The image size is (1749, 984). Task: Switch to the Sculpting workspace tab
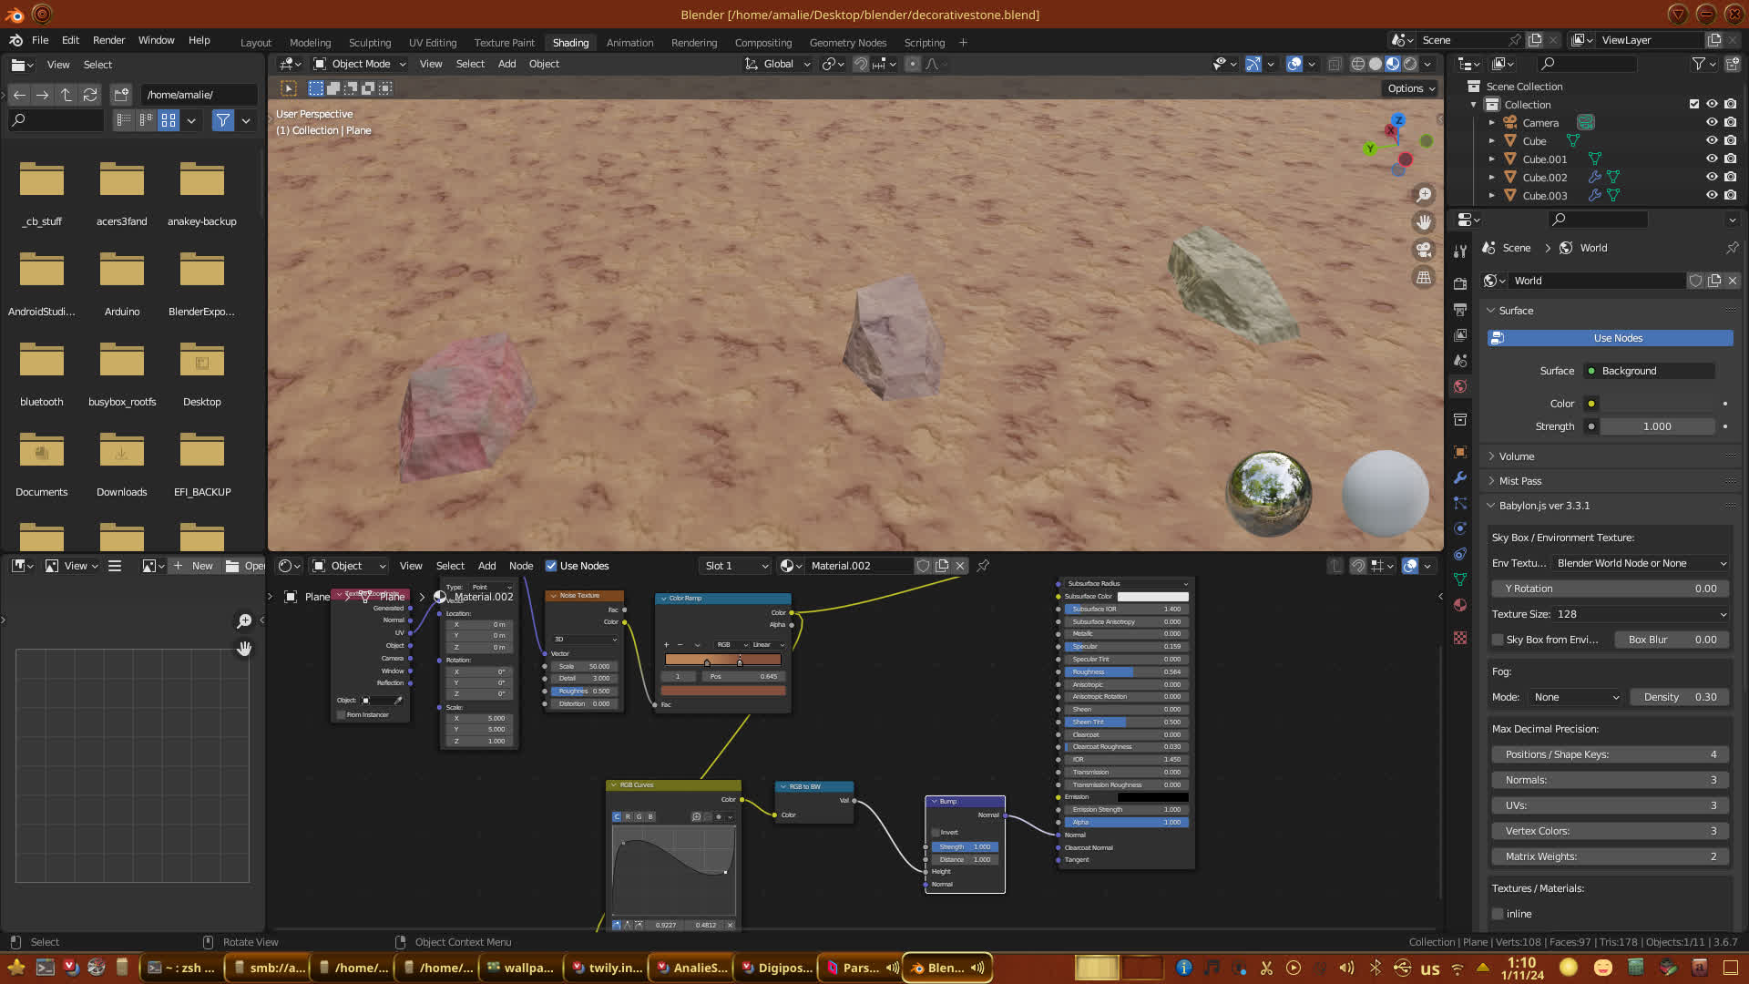(369, 43)
